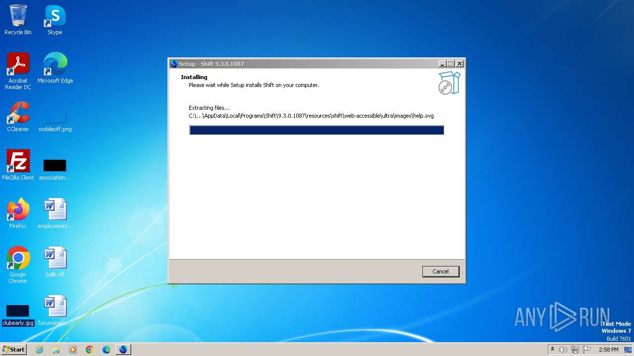Open Action Center flag icon
Image resolution: width=634 pixels, height=356 pixels.
[x=587, y=350]
